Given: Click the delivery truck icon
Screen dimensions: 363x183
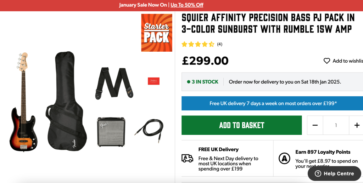Looking at the screenshot, I should pos(187,158).
